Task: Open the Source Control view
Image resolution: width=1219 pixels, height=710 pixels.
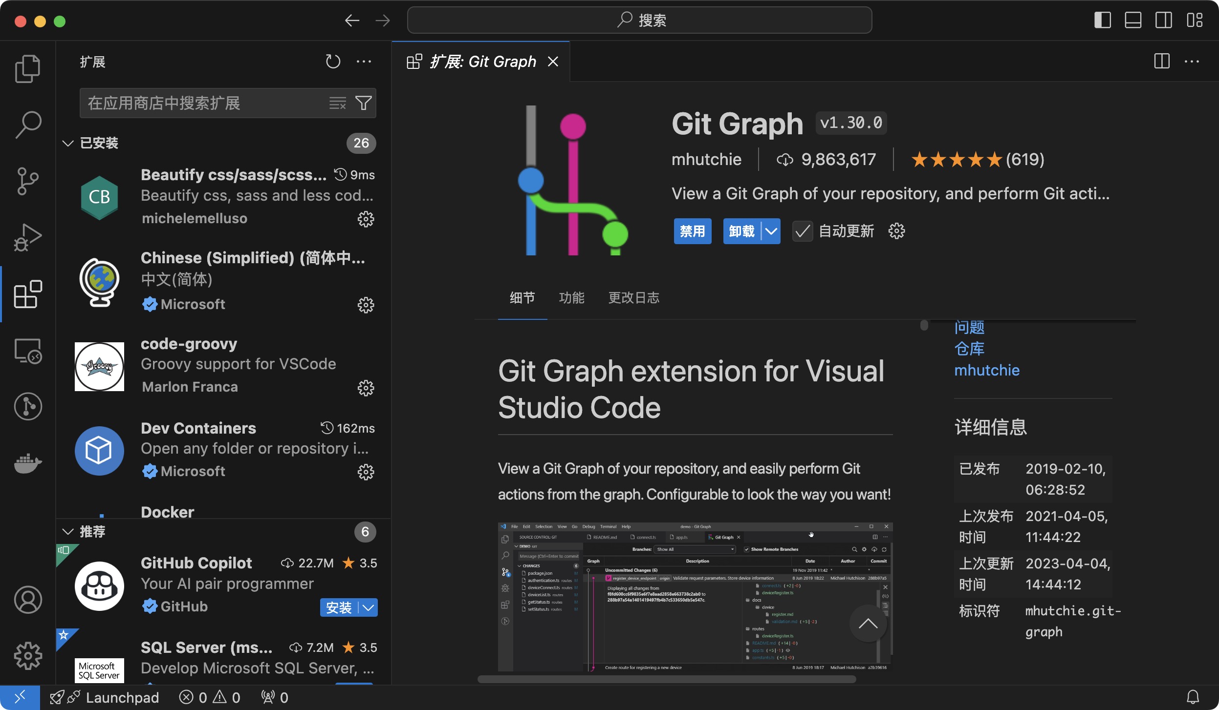Action: 28,181
